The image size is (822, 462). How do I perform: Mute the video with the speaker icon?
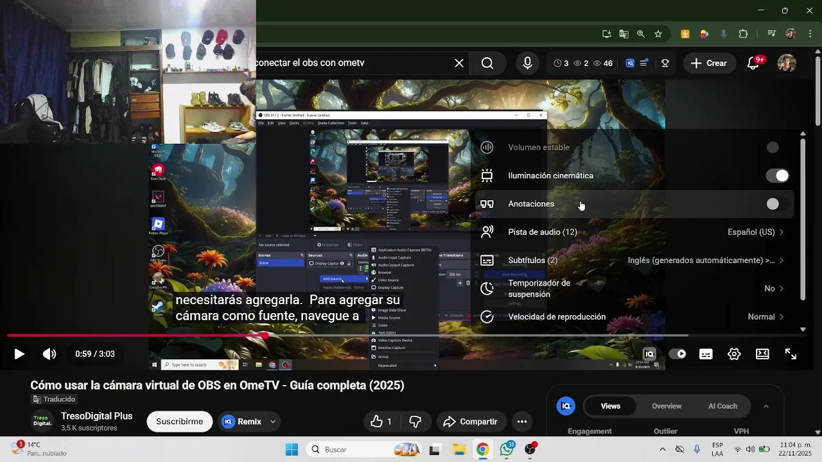pos(49,354)
